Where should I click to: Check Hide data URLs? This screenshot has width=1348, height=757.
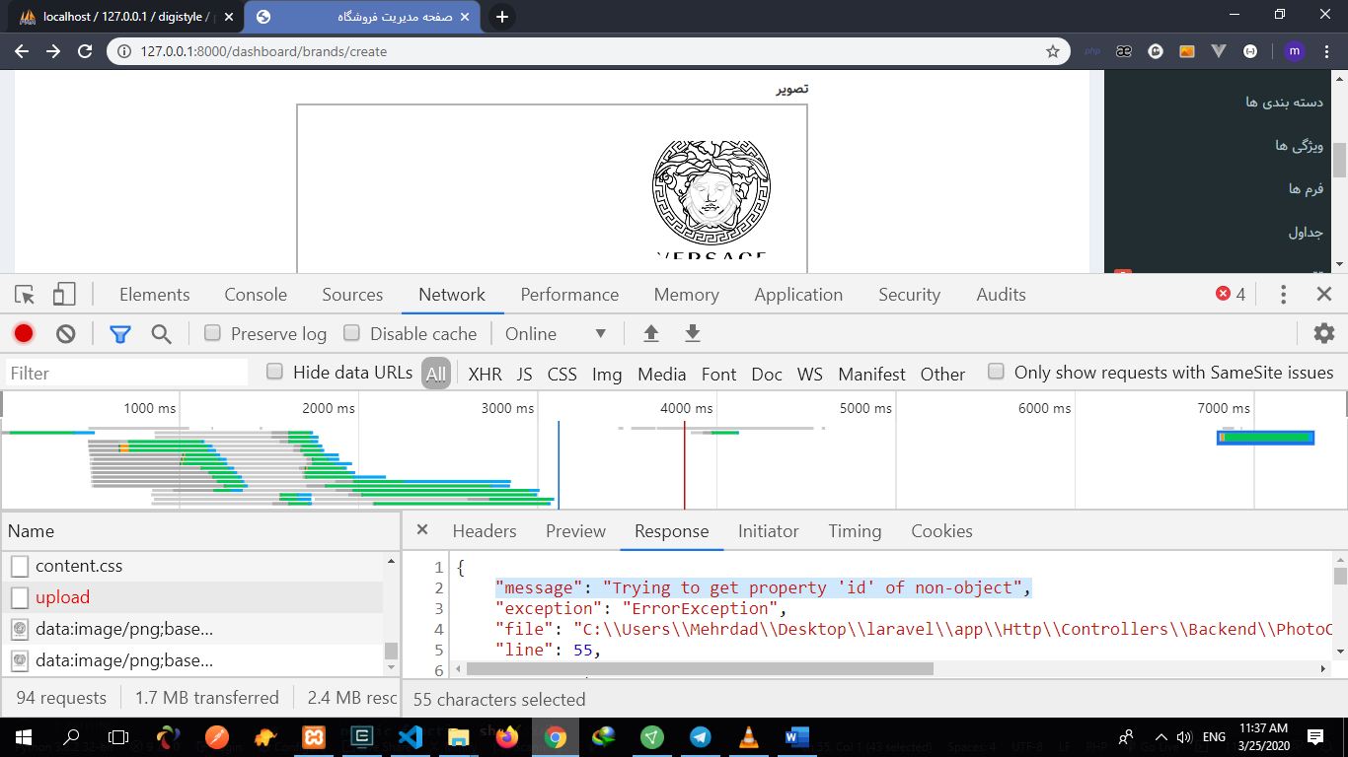[275, 372]
